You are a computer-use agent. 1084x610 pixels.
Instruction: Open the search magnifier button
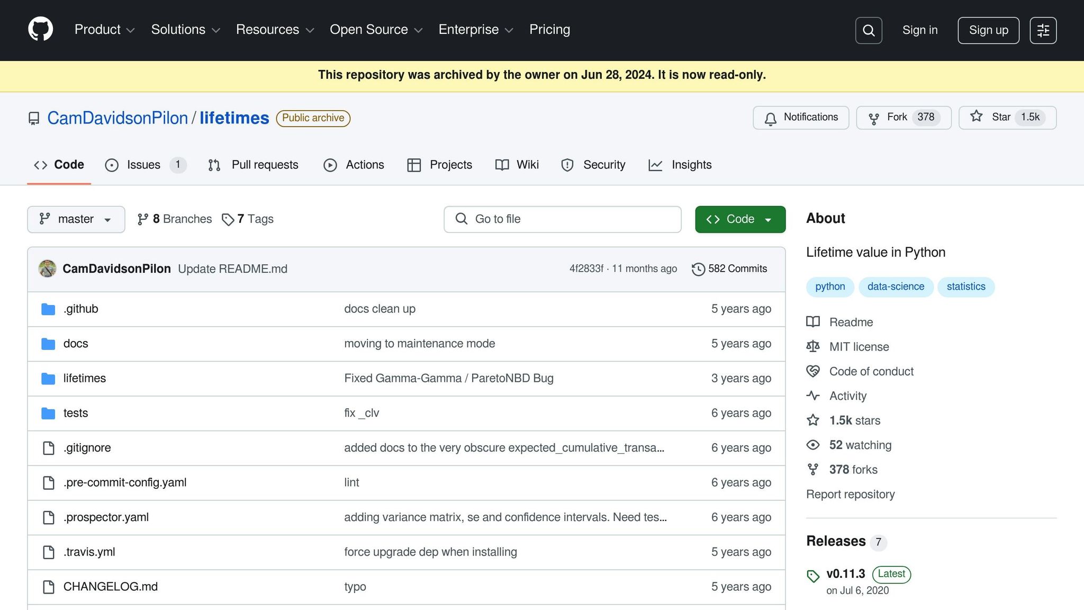pyautogui.click(x=869, y=30)
